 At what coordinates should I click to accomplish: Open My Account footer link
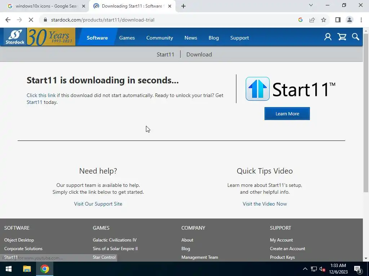[281, 240]
